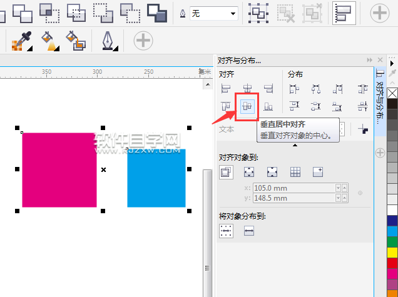The width and height of the screenshot is (398, 297).
Task: Choose the green palette swatch
Action: 392,242
